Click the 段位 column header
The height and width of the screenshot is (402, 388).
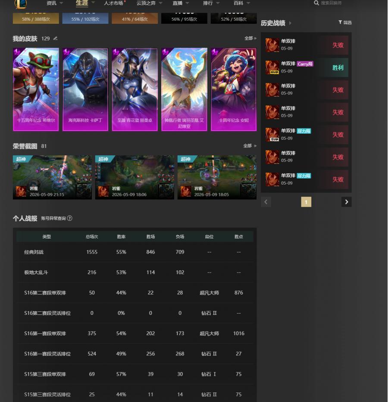(x=210, y=237)
